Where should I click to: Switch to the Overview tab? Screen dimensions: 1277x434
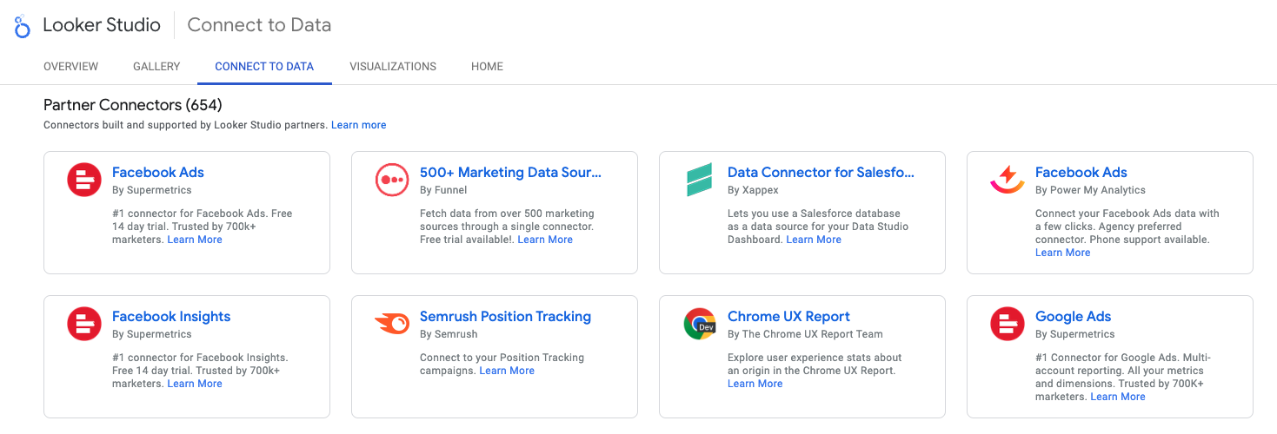coord(71,67)
